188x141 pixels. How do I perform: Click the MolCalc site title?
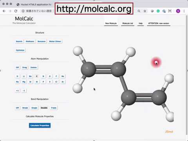point(24,18)
